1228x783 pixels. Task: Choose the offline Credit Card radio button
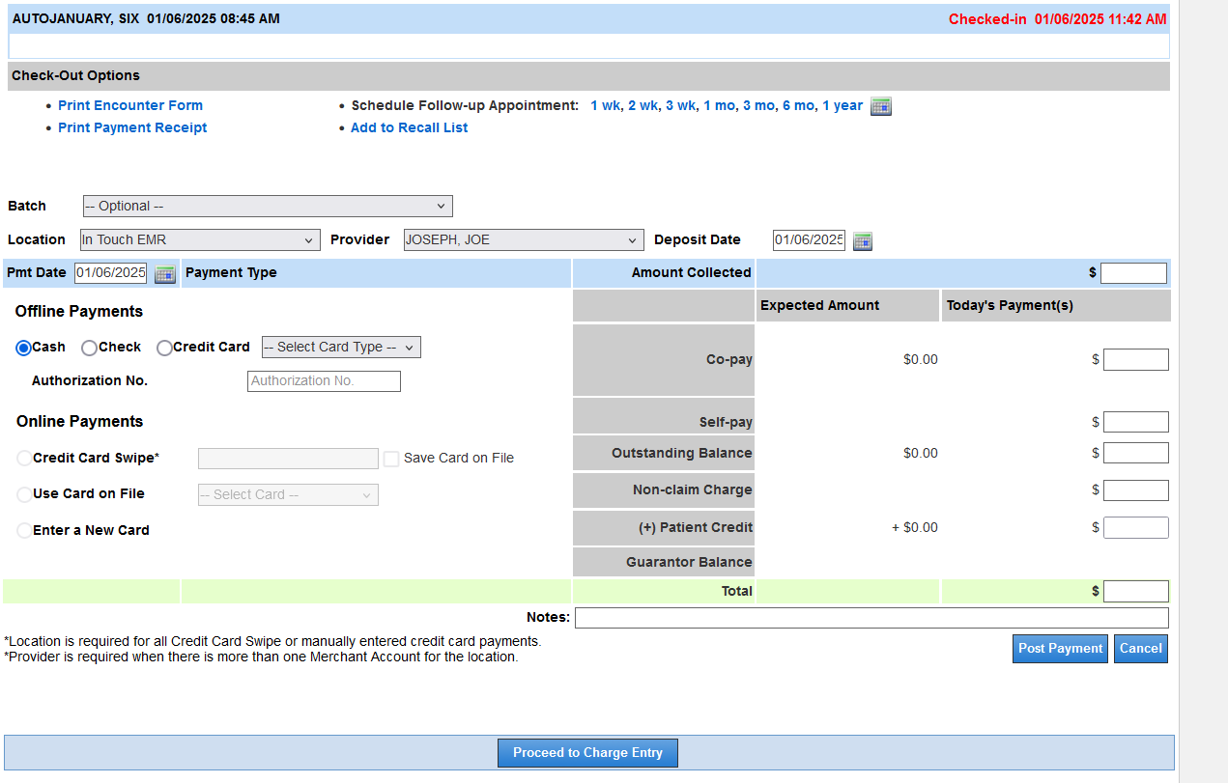pyautogui.click(x=164, y=349)
